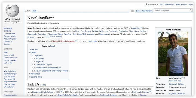Click reference [2] after AngelList
Image resolution: width=196 pixels, height=98 pixels.
(x=141, y=27)
